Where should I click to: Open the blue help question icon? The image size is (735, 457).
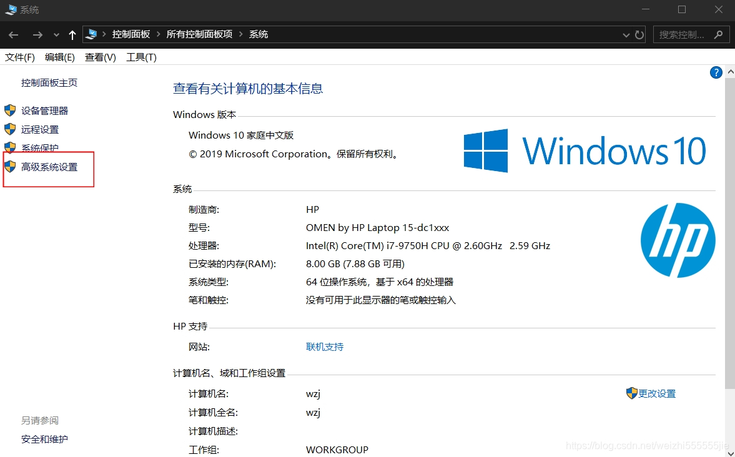[x=716, y=72]
